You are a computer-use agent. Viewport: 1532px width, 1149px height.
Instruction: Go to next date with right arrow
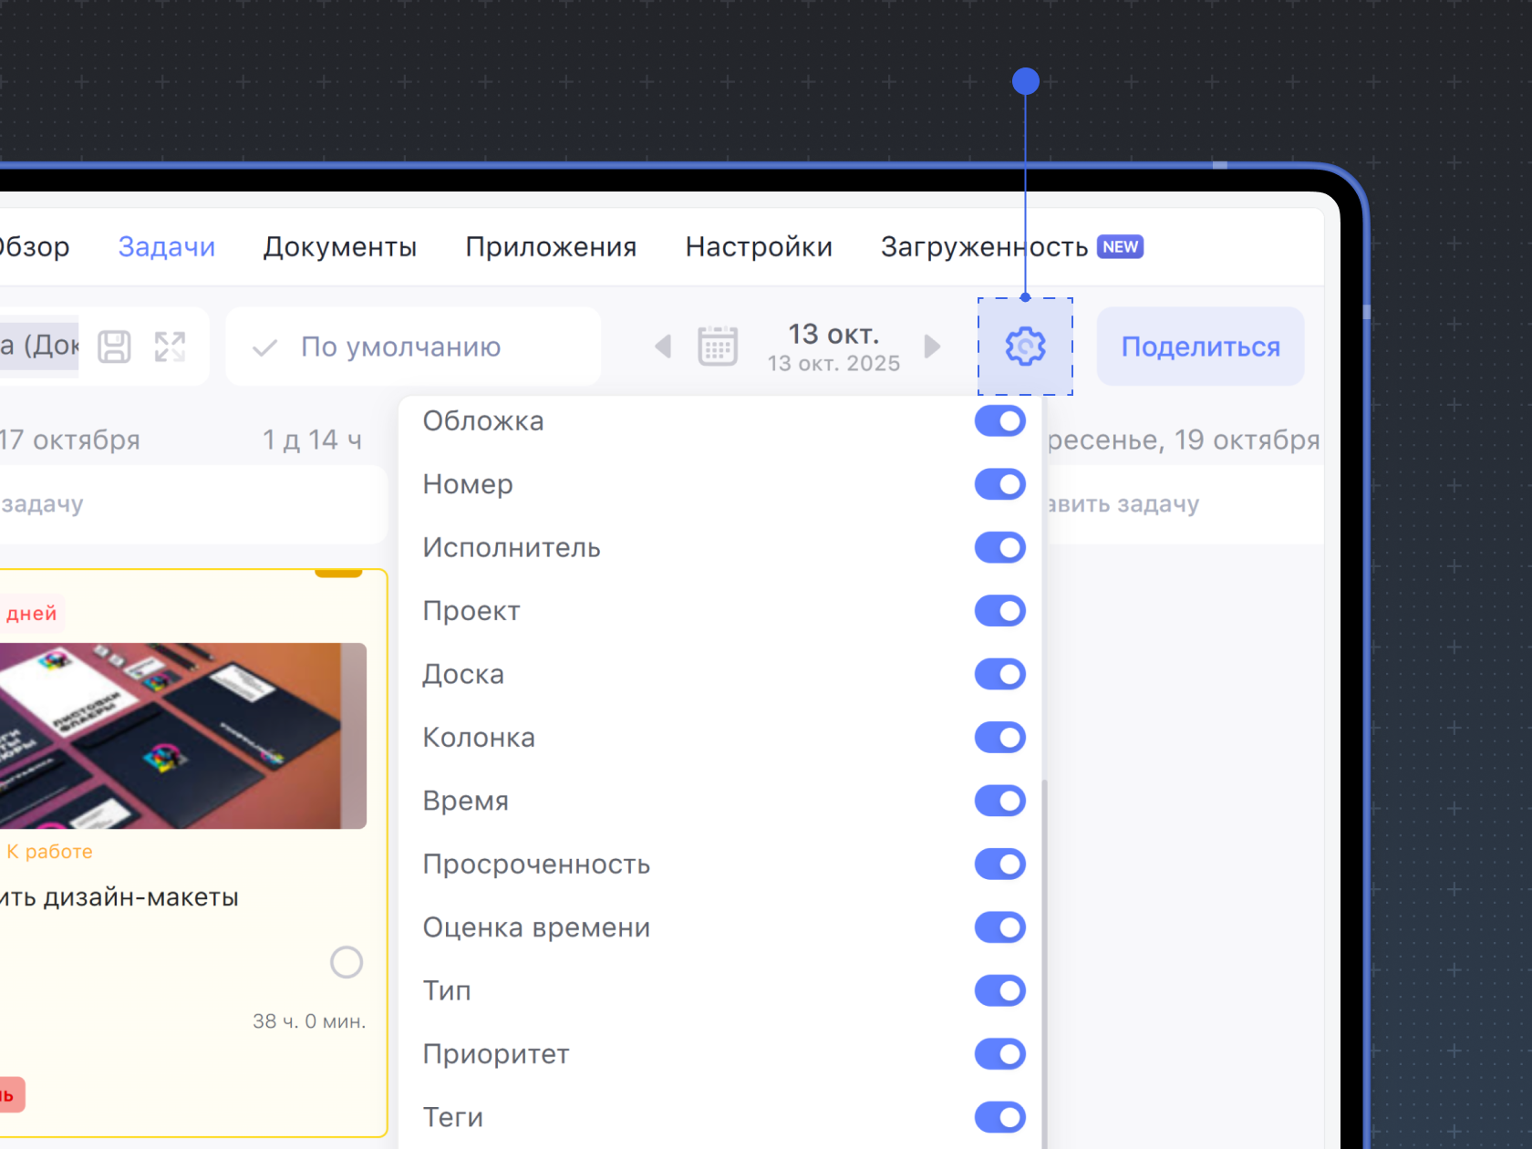click(x=931, y=347)
